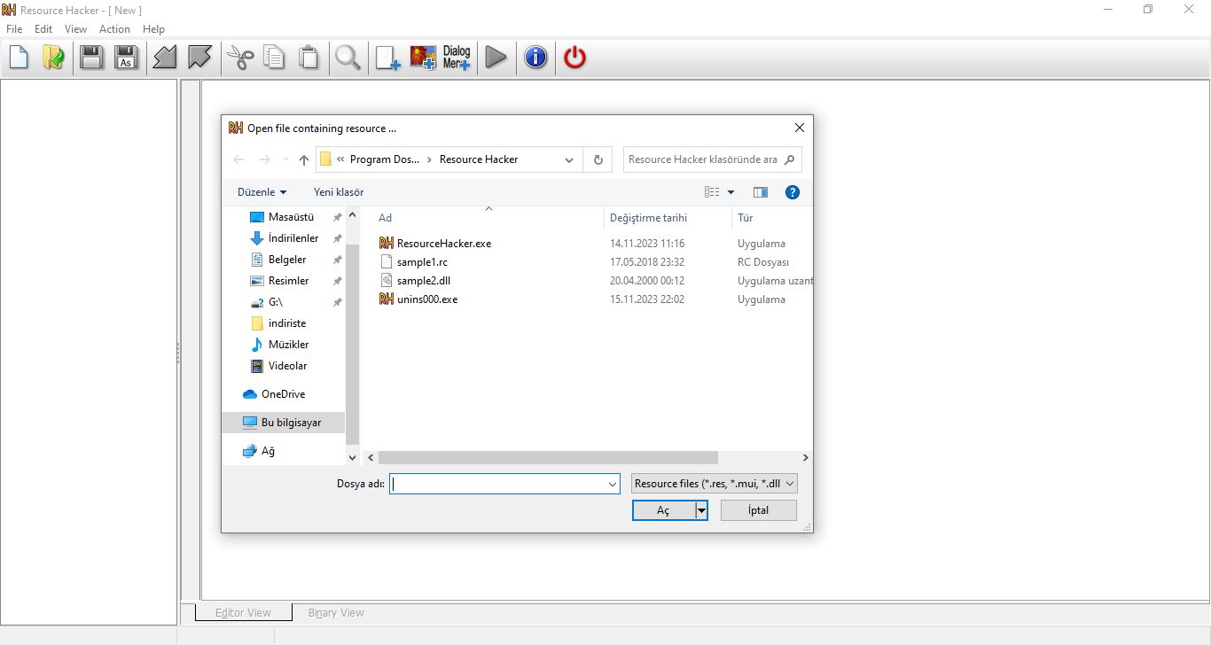Click the dialog Back arrow
1211x645 pixels.
click(x=238, y=159)
